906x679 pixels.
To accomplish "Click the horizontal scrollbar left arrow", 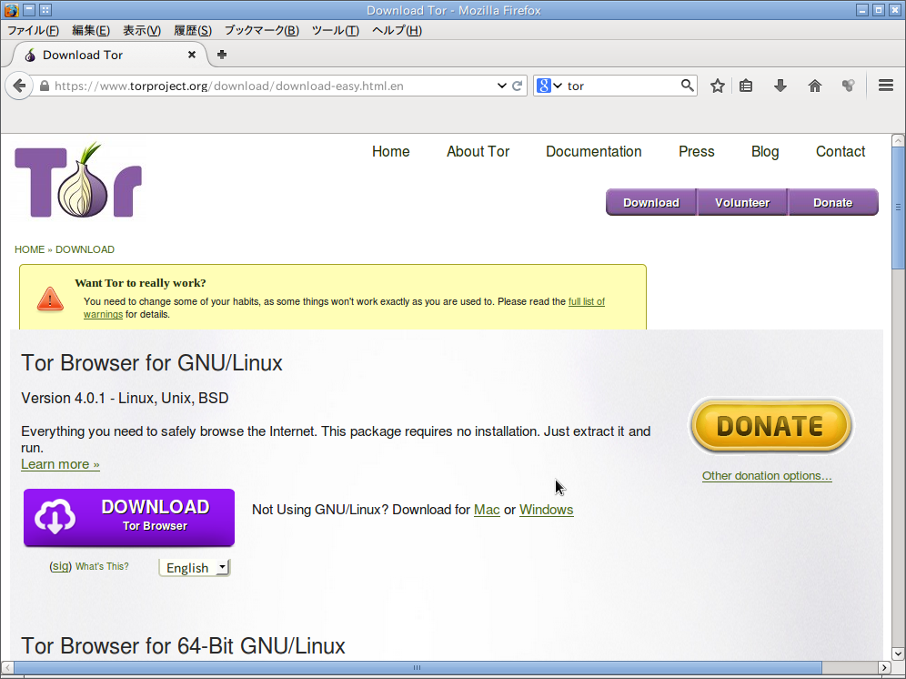I will [7, 667].
